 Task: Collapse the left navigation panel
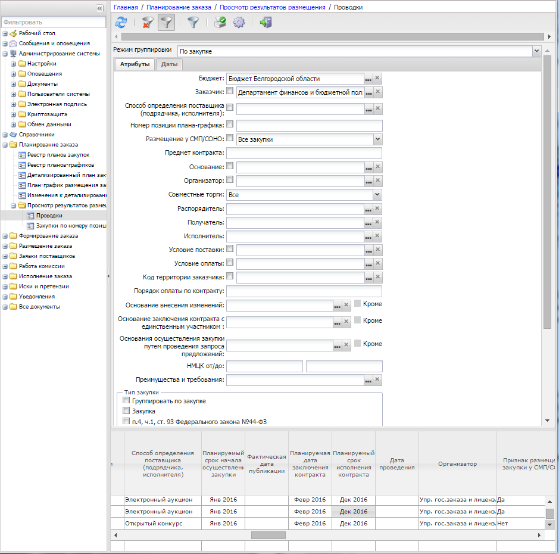click(x=100, y=8)
